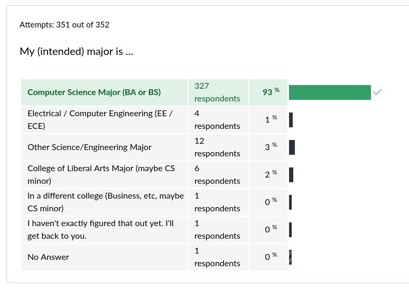Select the No Answer row
Screen dimensions: 409x290
[154, 257]
